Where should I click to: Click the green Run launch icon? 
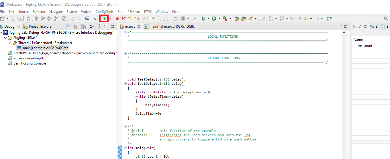click(x=214, y=19)
